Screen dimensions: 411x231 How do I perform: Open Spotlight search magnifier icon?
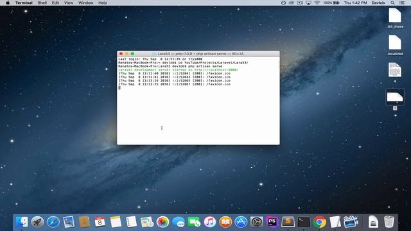click(x=392, y=3)
